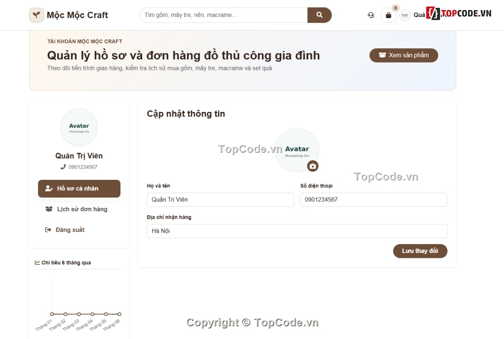This screenshot has width=504, height=339.
Task: Click the TÀI KHOẢN MỘC MỘC CRAFT label
Action: pyautogui.click(x=85, y=41)
